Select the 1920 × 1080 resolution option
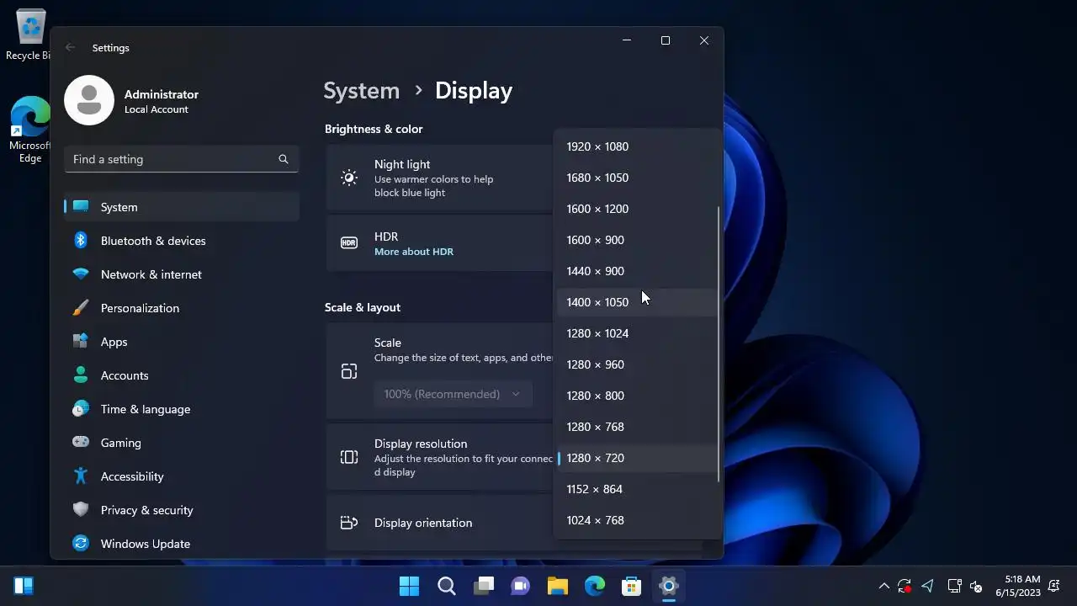1077x606 pixels. [636, 146]
